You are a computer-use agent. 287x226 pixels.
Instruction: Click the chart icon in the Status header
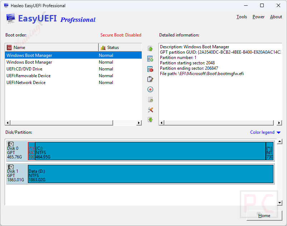pos(103,48)
